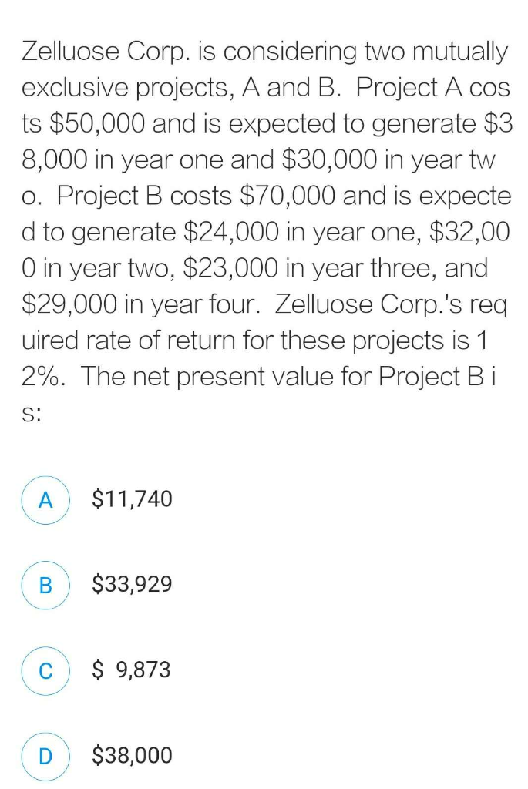
Task: Click the letter D inside its circle
Action: pos(45,757)
